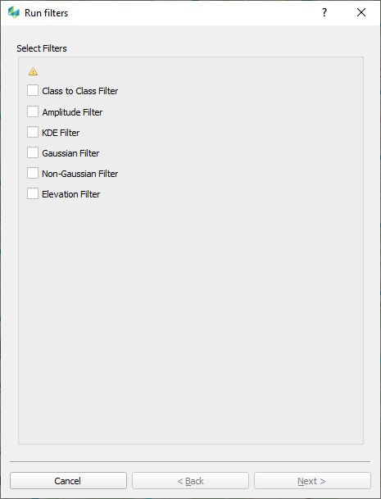The height and width of the screenshot is (499, 381).
Task: Click the "Amplitude Filter" label text
Action: point(72,112)
